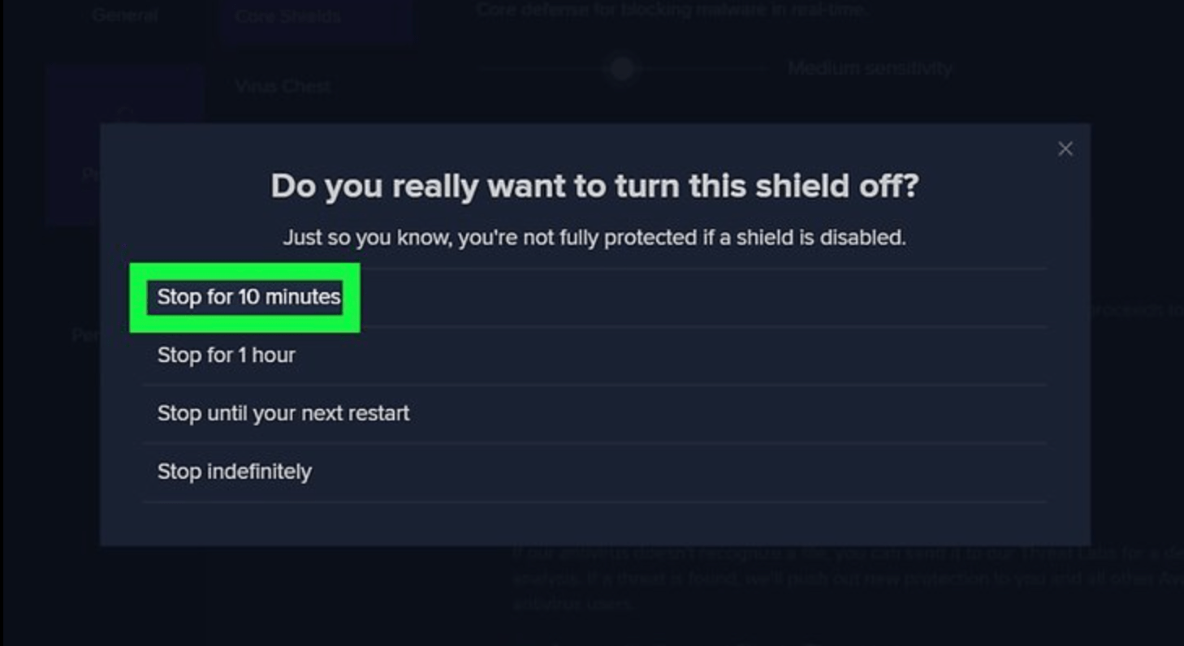Click the highlighted green "Stop for 10 minutes" box
Screen dimensions: 1184x646
[x=244, y=299]
